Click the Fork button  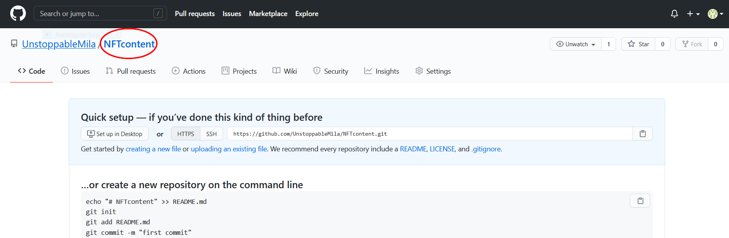[x=692, y=44]
